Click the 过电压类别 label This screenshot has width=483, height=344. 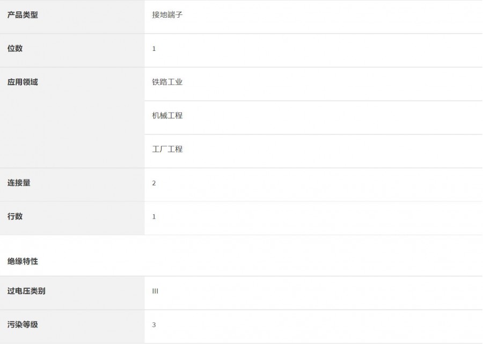click(x=26, y=291)
